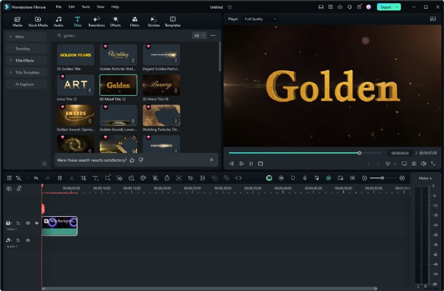Open the View menu

tap(100, 7)
